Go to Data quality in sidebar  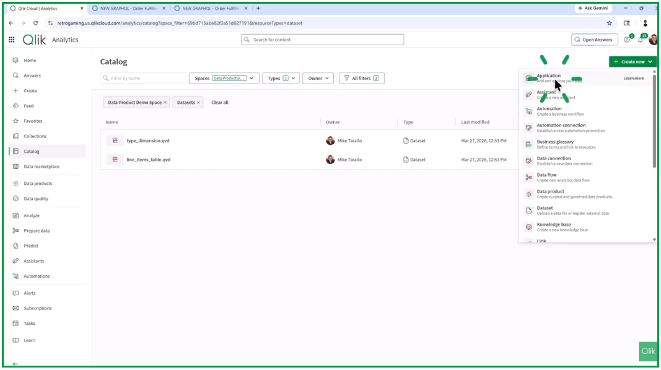click(x=36, y=199)
